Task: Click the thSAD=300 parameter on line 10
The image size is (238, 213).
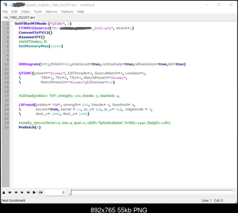Action: (60, 64)
